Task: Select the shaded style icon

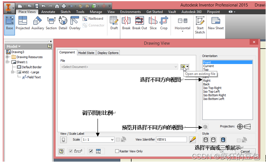Action: (x=223, y=140)
